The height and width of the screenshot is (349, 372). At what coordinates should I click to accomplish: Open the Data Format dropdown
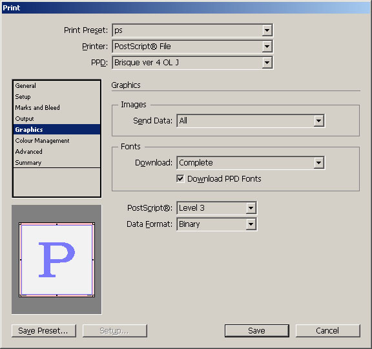[216, 224]
